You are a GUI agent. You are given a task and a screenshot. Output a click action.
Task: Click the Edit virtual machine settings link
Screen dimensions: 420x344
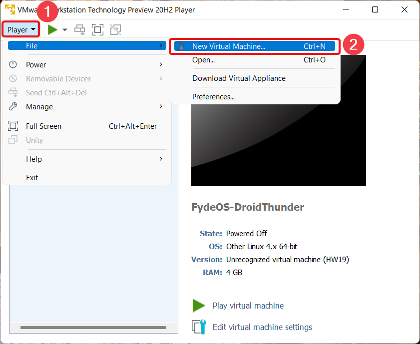pos(262,327)
